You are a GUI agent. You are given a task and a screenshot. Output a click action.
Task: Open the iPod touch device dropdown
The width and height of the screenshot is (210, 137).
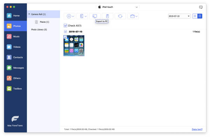click(118, 7)
